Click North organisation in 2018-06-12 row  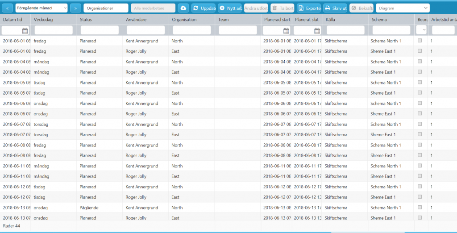[x=177, y=187]
